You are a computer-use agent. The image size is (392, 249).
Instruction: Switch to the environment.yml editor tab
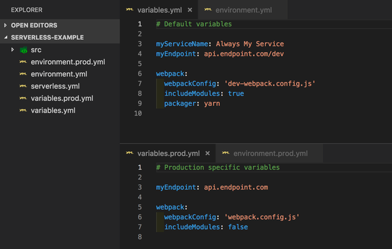pos(244,10)
